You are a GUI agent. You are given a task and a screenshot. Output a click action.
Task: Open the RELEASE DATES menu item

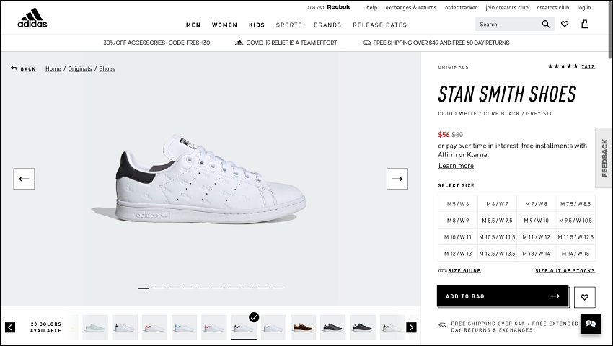pos(379,25)
